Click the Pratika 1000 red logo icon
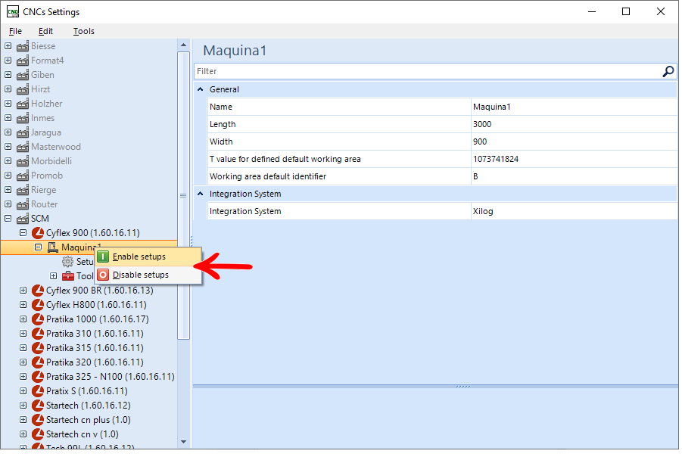 pyautogui.click(x=38, y=319)
